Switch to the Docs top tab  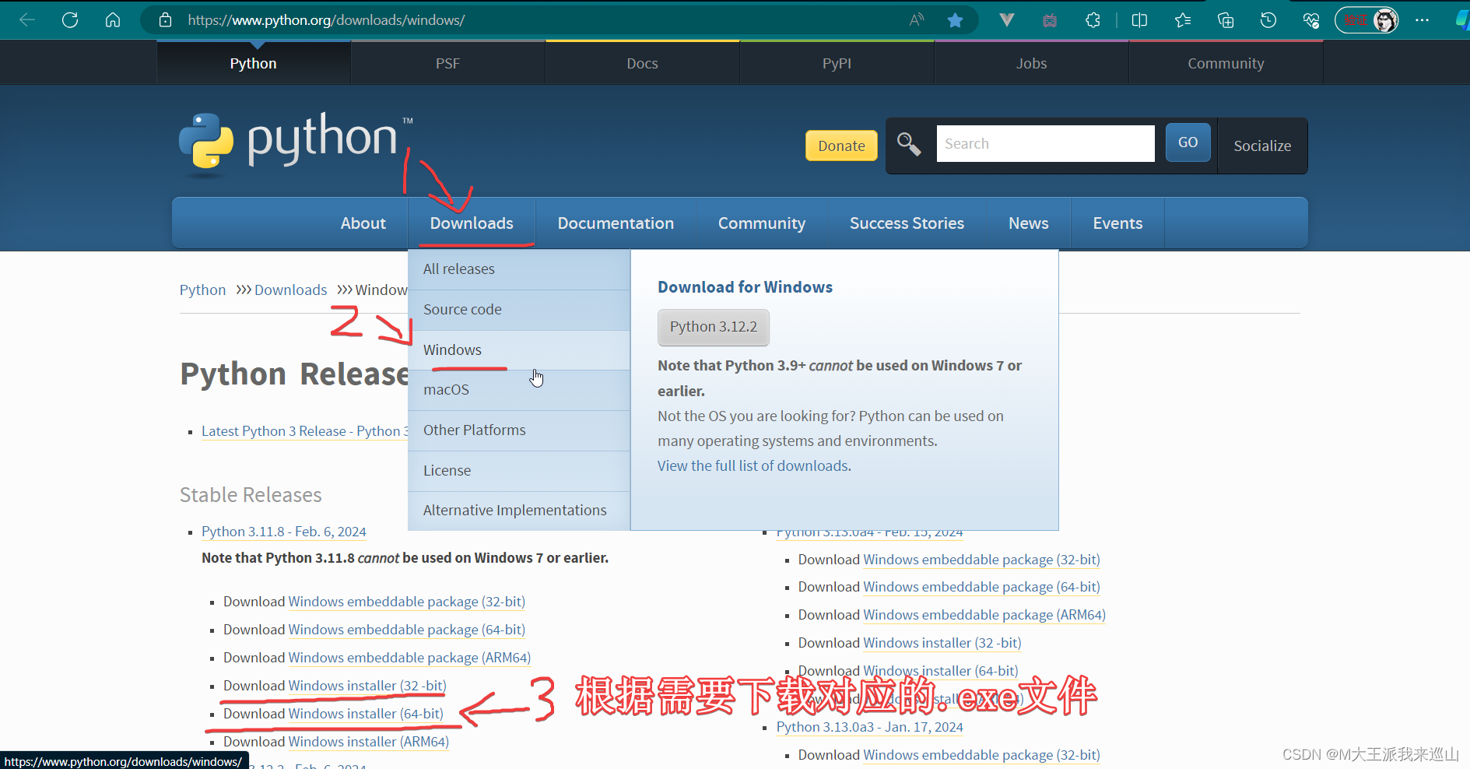tap(642, 63)
